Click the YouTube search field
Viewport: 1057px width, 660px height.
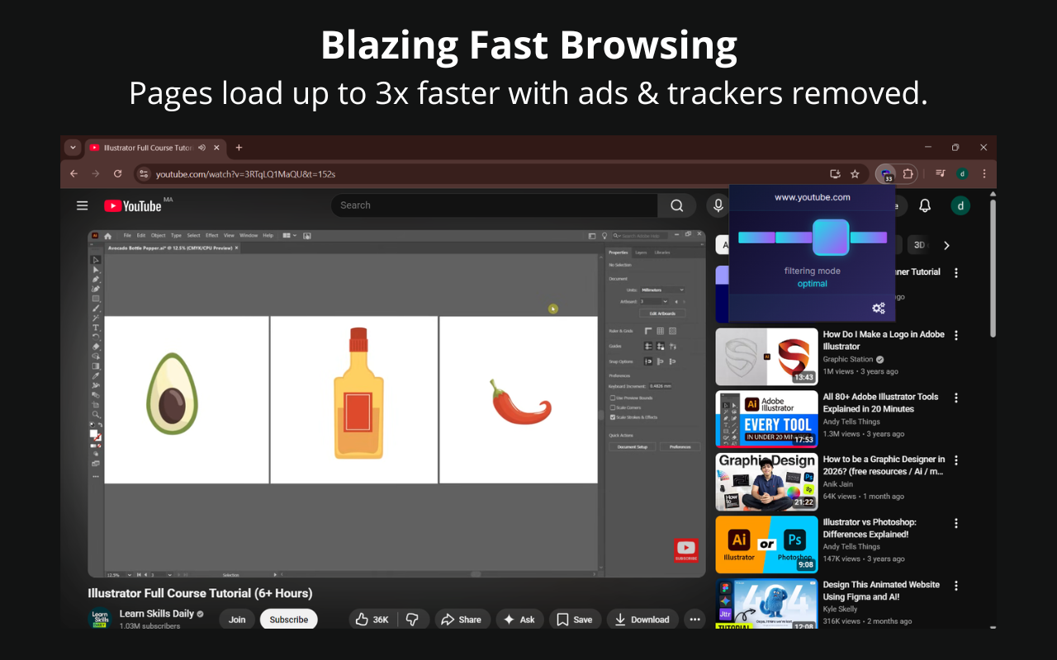click(494, 205)
